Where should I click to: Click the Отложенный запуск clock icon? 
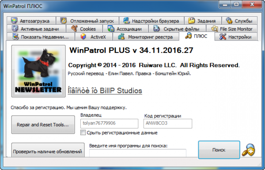64,21
